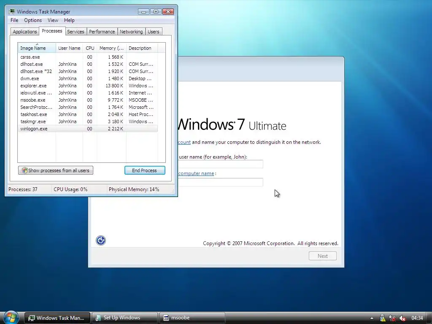Open the Start menu orb

pyautogui.click(x=11, y=318)
